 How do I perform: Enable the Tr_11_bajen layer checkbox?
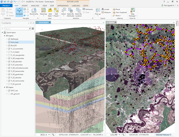[x=9, y=52]
